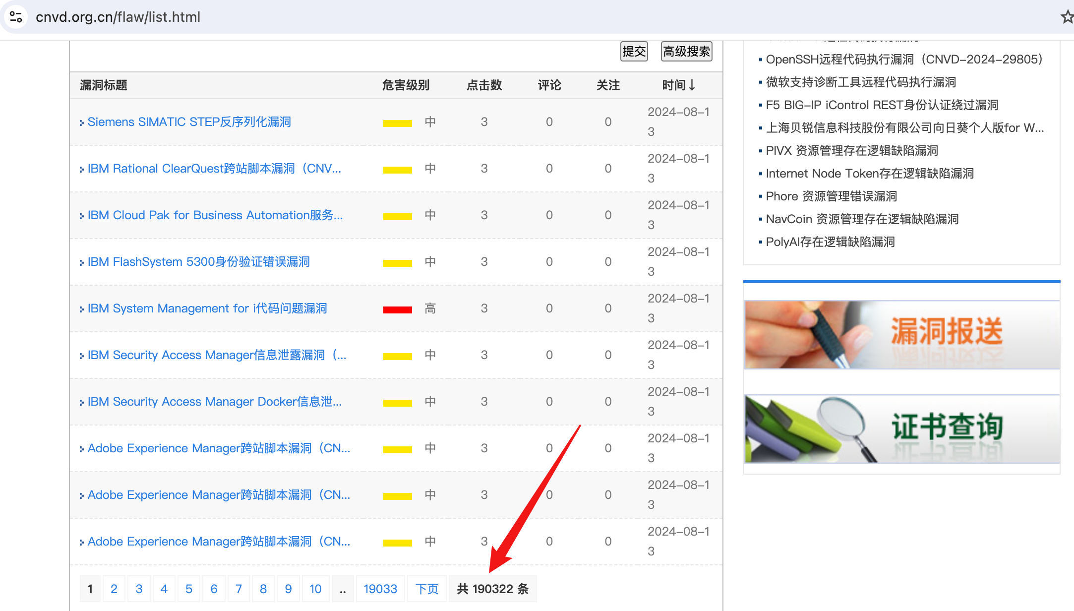Viewport: 1074px width, 611px height.
Task: Click the site info icon in address bar
Action: tap(16, 17)
